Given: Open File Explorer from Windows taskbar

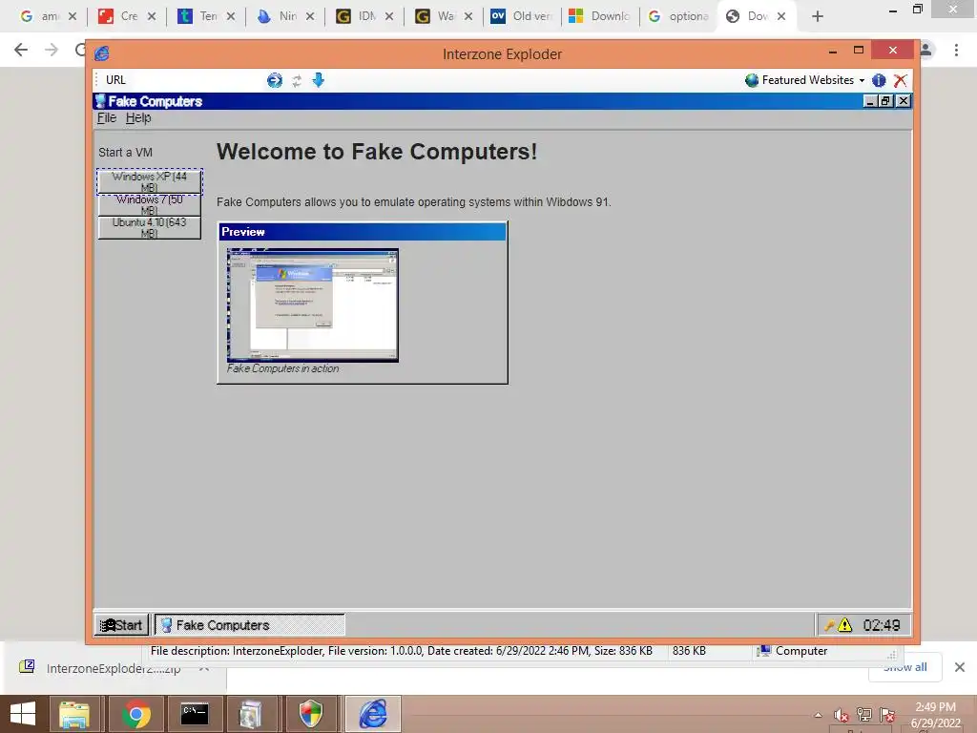Looking at the screenshot, I should click(74, 714).
